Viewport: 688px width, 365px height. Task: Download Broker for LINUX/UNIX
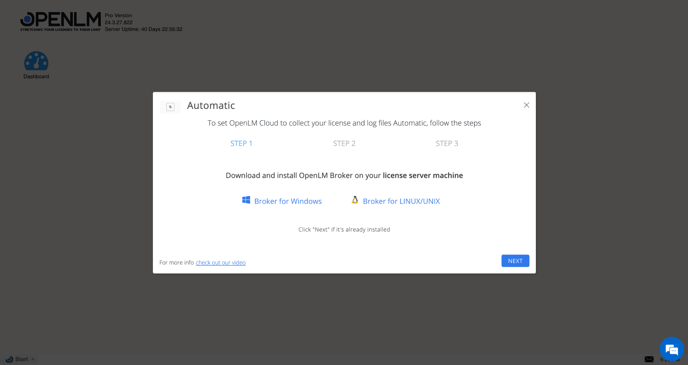click(x=401, y=201)
